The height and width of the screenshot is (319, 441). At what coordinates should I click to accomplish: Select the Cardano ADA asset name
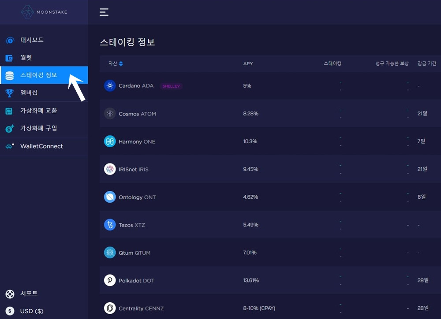pos(136,86)
